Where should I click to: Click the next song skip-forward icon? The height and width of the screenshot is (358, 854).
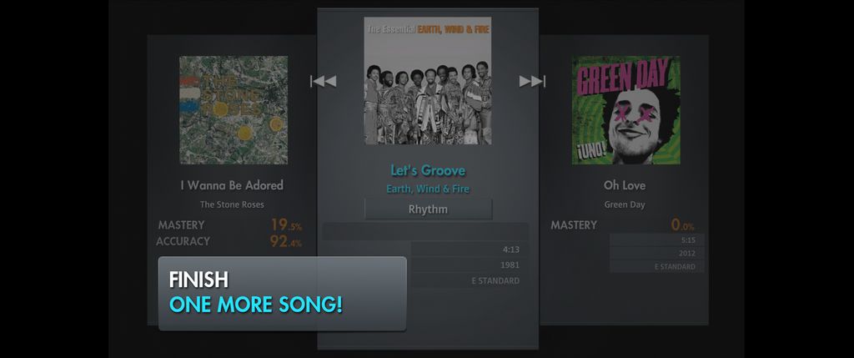click(532, 81)
